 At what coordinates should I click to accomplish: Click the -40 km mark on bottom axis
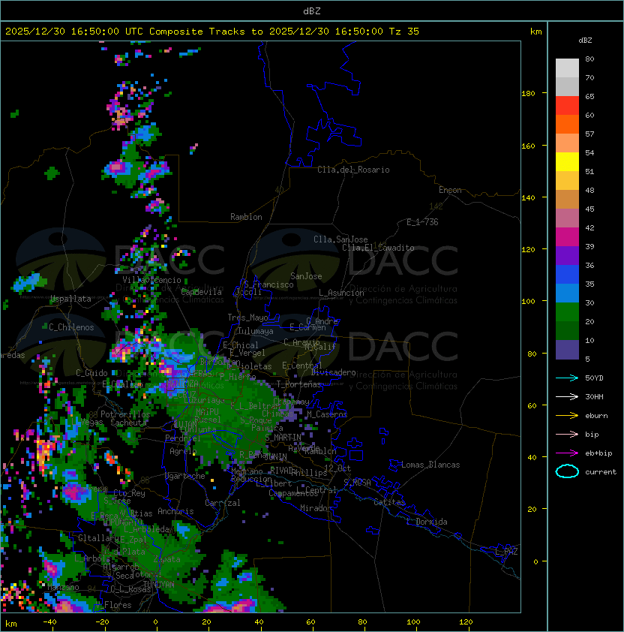click(x=49, y=622)
